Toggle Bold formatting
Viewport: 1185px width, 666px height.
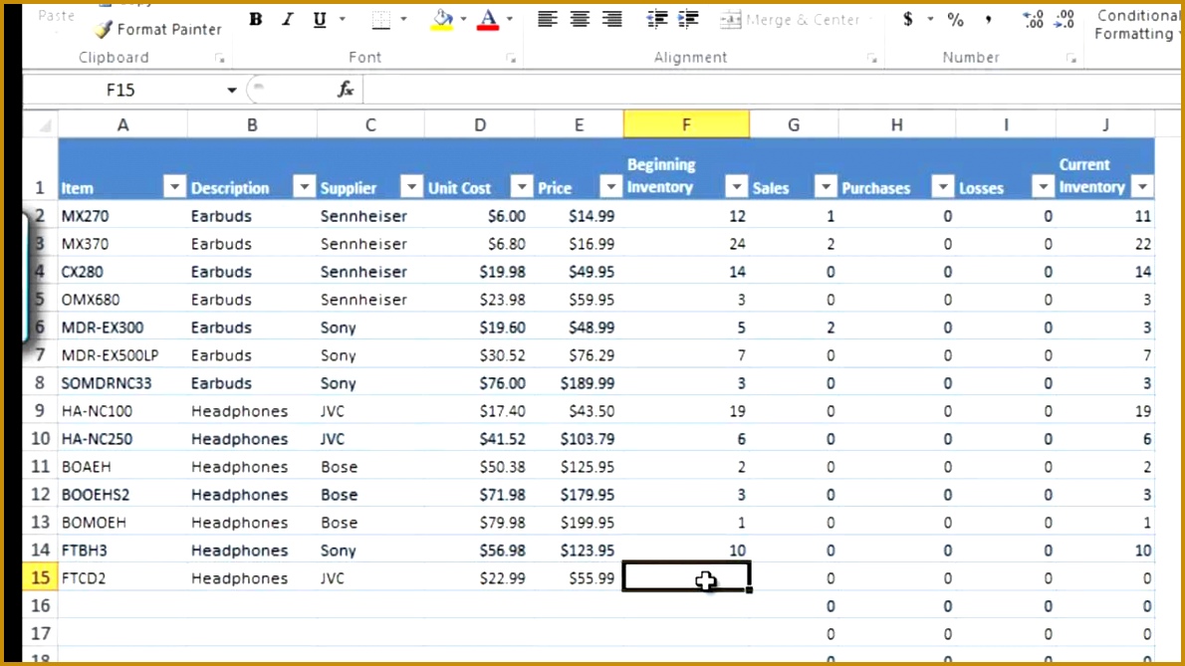[256, 20]
